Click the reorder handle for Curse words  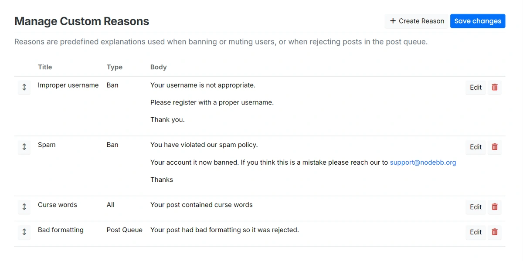24,207
